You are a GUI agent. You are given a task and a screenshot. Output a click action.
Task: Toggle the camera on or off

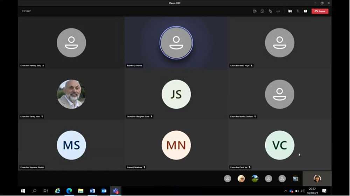click(290, 11)
